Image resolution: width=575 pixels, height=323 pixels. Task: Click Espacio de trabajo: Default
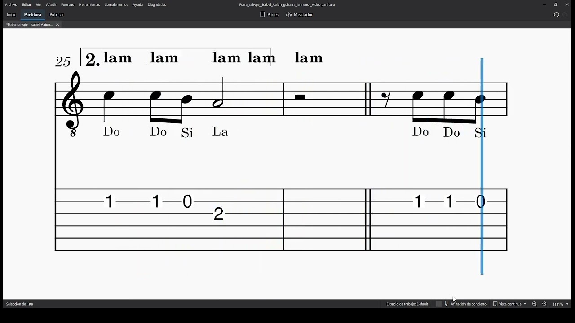407,304
